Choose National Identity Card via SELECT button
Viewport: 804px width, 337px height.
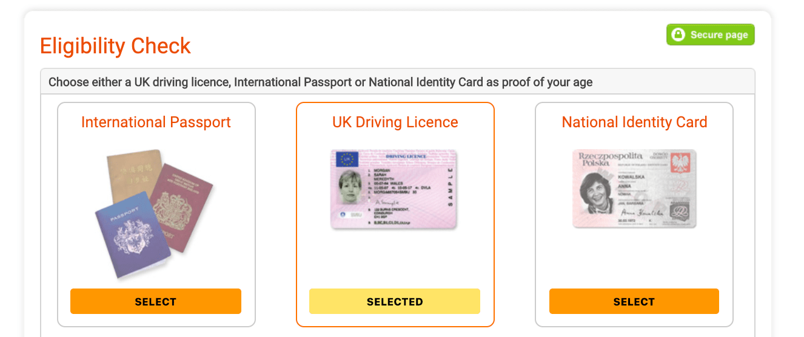pos(634,301)
